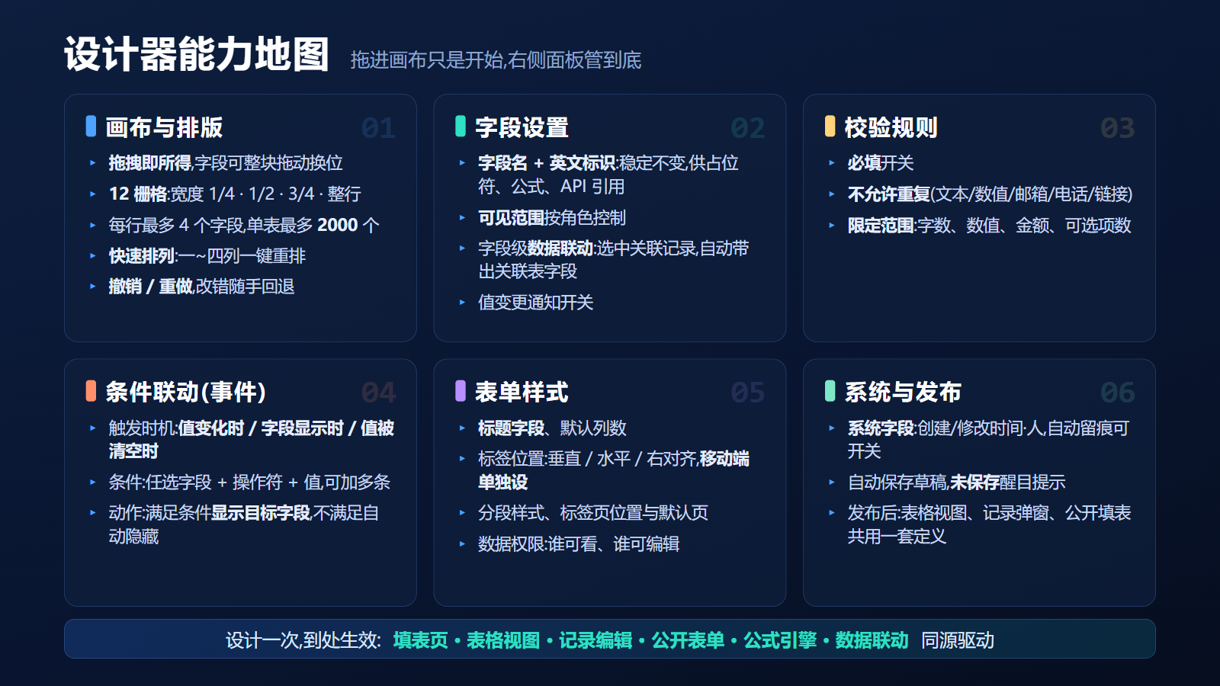This screenshot has height=686, width=1220.
Task: Click bullet 值变更通知开关
Action: pos(536,303)
